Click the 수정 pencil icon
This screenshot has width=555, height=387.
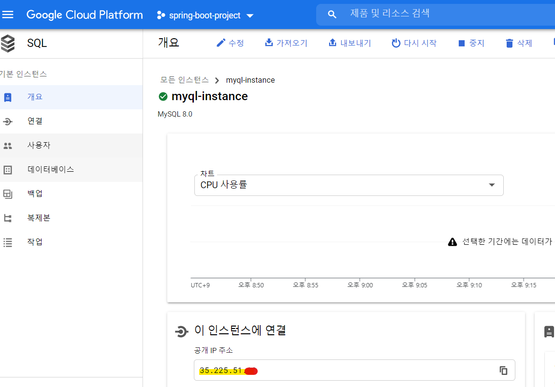[x=221, y=43]
